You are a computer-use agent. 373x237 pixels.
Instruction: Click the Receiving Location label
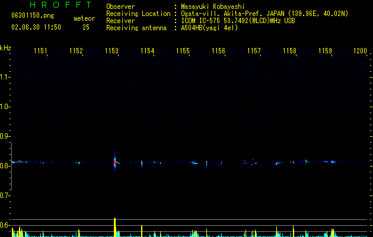click(138, 14)
